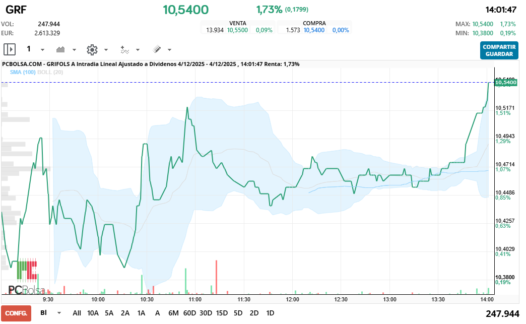The image size is (526, 324).
Task: Open the drawing tools dropdown arrow
Action: click(x=169, y=50)
